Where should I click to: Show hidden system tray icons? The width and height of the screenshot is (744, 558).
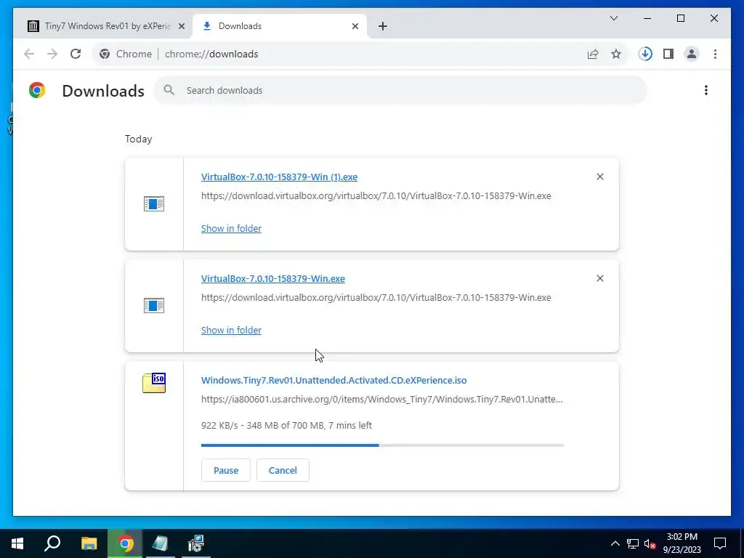click(x=615, y=543)
